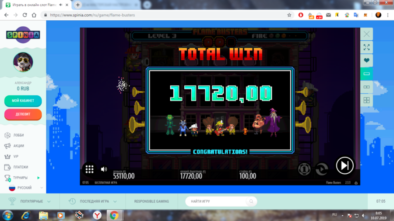Click the autoplay circular arrows icon
Image resolution: width=394 pixels, height=221 pixels.
pyautogui.click(x=322, y=168)
